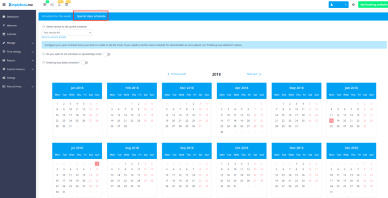This screenshot has height=198, width=388.
Task: Open the help question mark icon
Action: 353,4
